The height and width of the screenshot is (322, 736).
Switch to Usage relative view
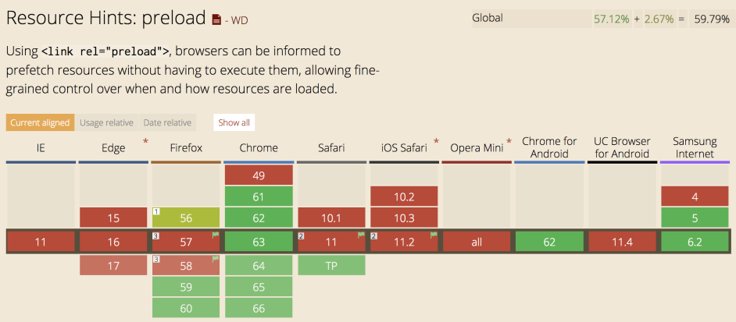[x=106, y=122]
